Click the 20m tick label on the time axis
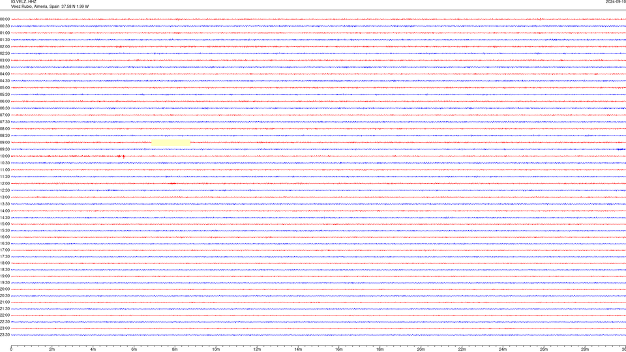626x352 pixels. (x=421, y=349)
